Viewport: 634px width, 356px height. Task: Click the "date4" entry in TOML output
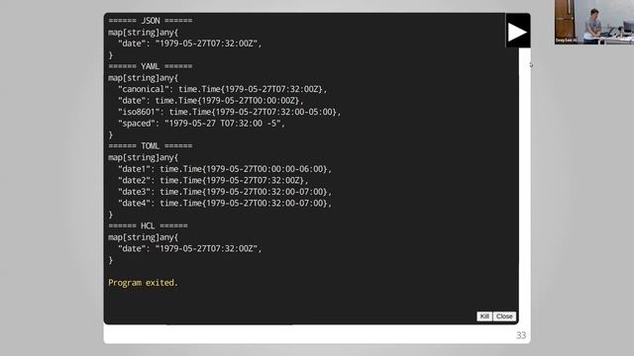[x=225, y=203]
